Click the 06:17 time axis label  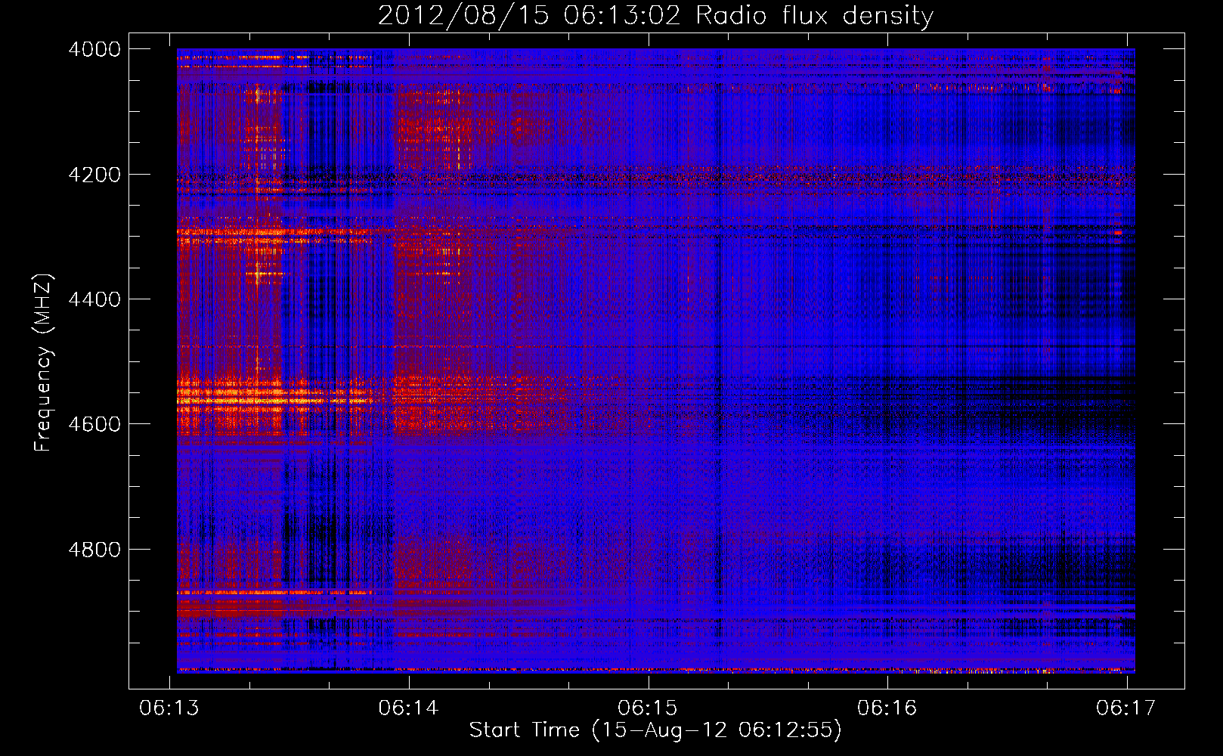tap(1126, 708)
